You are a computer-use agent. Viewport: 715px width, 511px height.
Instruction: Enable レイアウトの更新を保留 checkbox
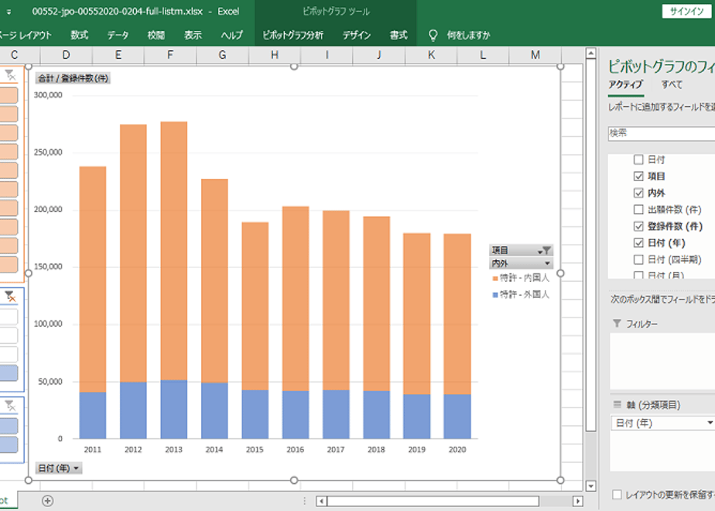(617, 495)
